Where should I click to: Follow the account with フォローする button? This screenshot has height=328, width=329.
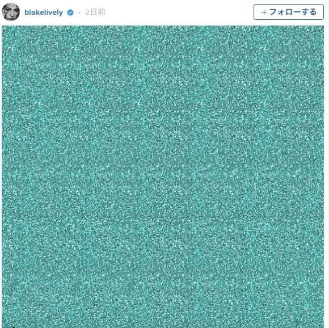(x=289, y=12)
